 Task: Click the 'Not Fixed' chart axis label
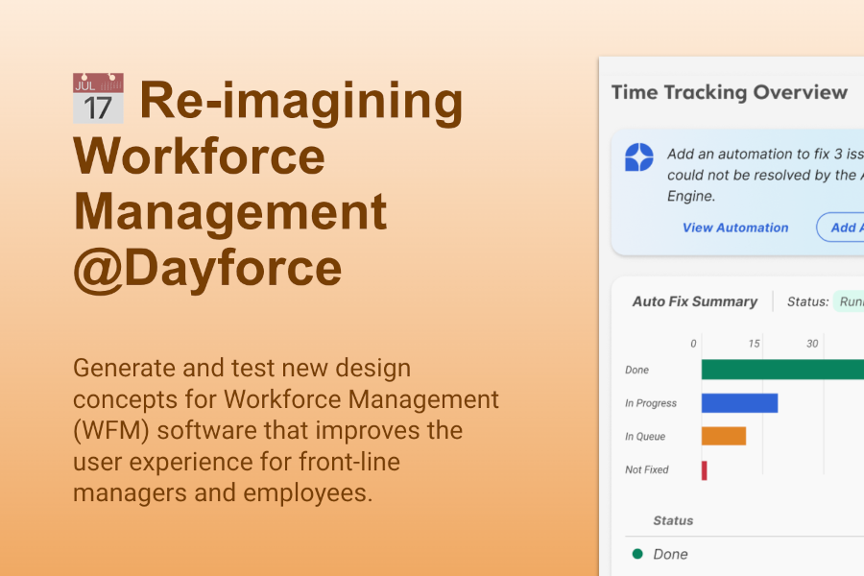click(646, 469)
